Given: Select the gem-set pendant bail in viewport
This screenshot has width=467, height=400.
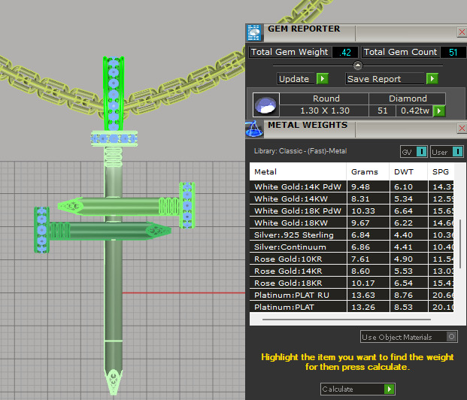Looking at the screenshot, I should 114,93.
